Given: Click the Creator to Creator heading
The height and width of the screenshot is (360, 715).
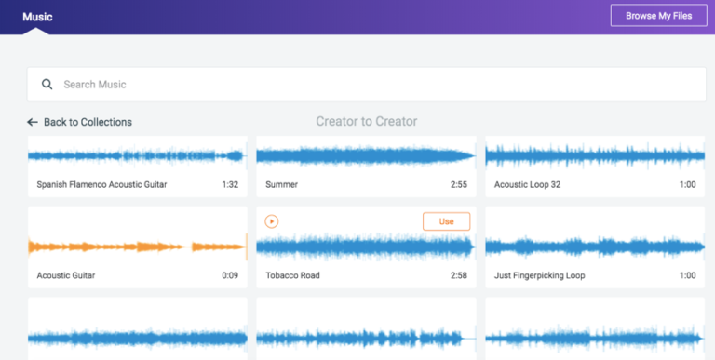Looking at the screenshot, I should tap(367, 121).
